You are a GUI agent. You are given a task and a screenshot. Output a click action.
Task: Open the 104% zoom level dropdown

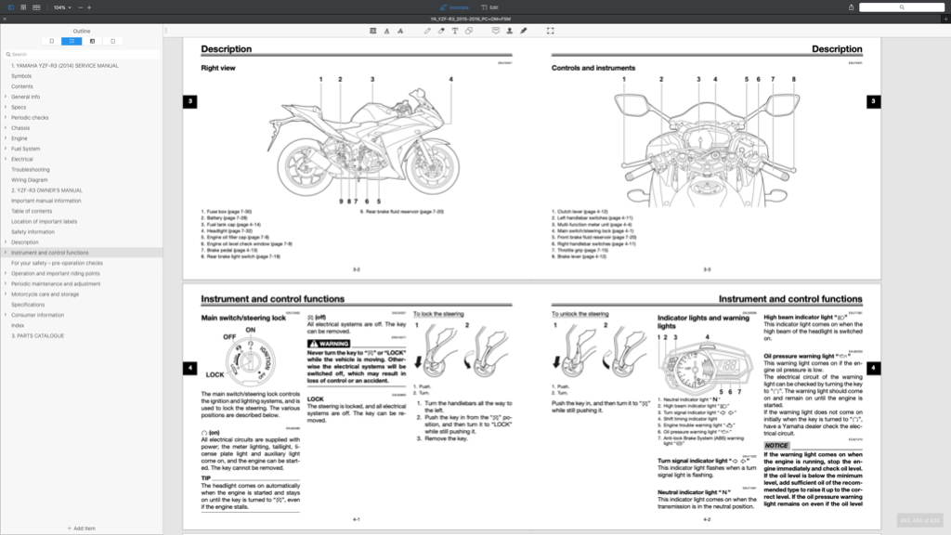click(x=63, y=7)
